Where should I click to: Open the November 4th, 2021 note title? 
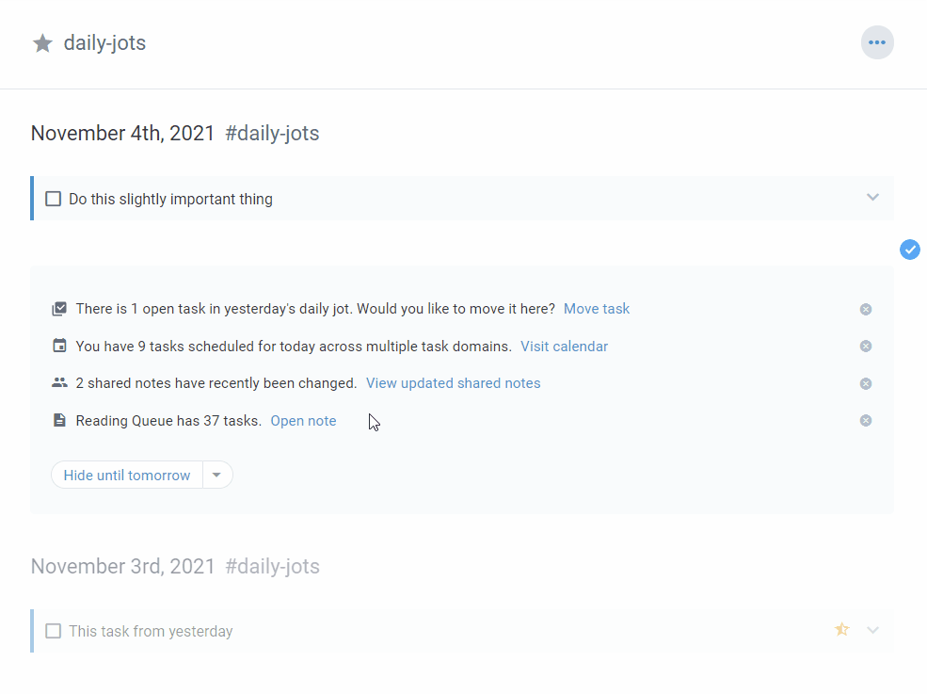coord(122,133)
